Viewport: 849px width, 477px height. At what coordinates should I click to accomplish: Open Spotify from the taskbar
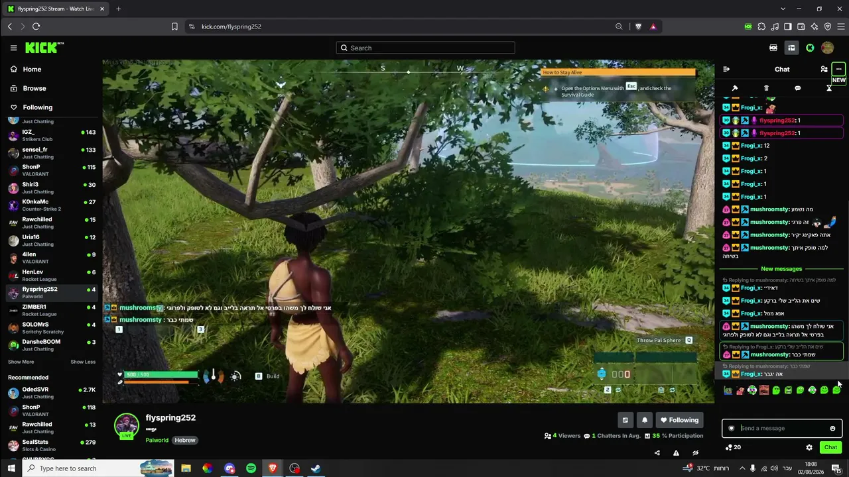pos(251,468)
